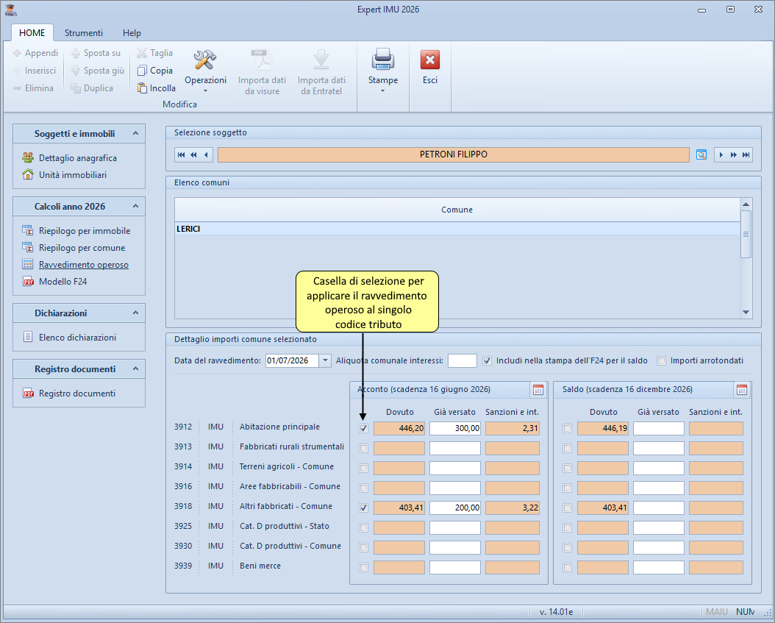Open the Operazioni tools icon
The height and width of the screenshot is (623, 775).
click(204, 60)
